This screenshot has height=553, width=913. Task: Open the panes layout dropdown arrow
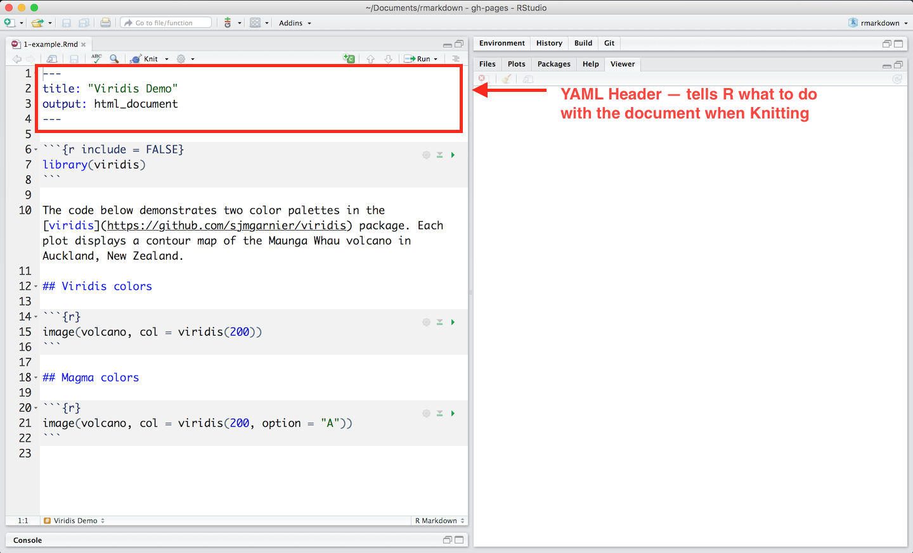pos(267,23)
